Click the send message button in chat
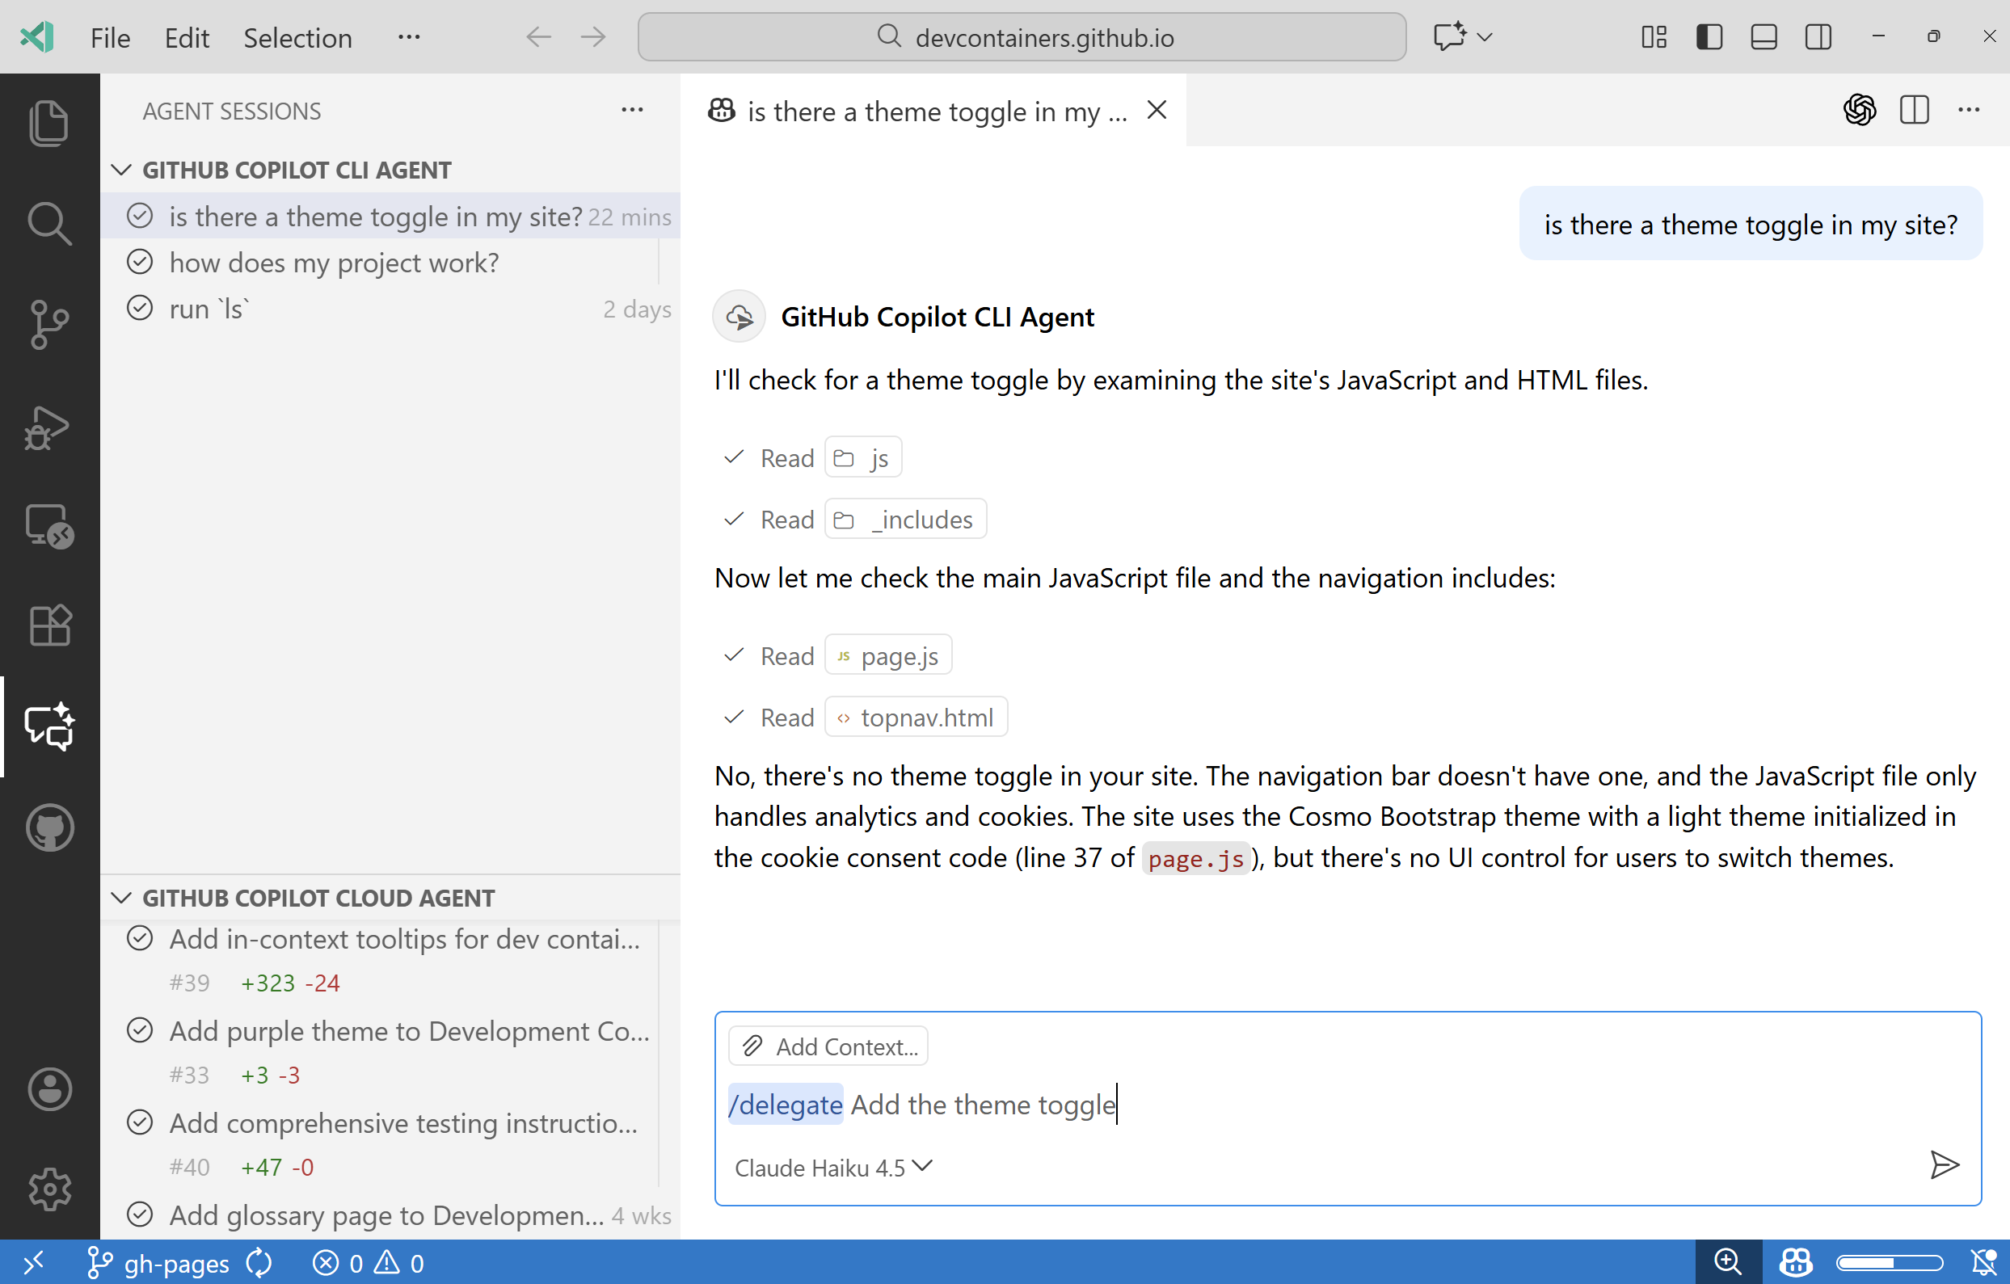 pos(1945,1165)
